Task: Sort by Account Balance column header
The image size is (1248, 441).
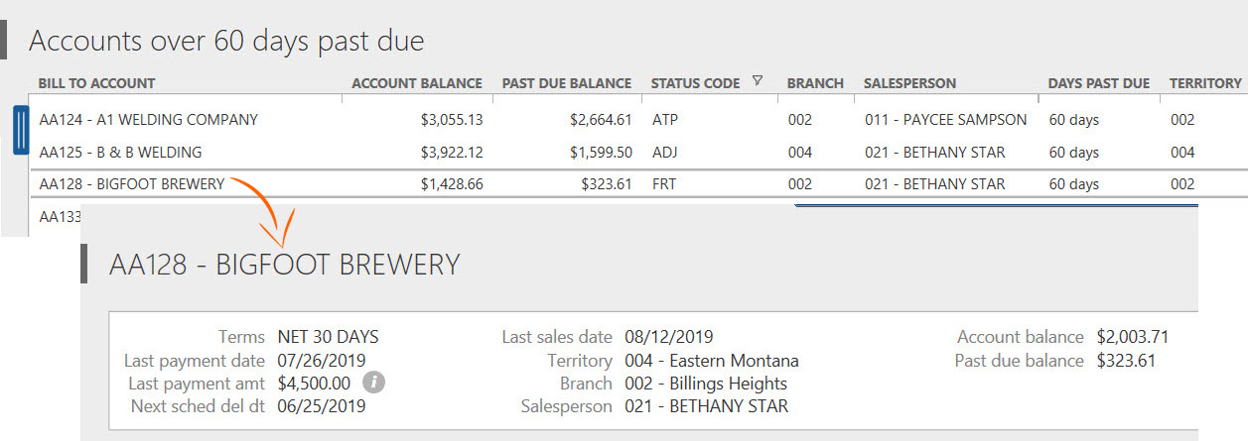Action: 417,84
